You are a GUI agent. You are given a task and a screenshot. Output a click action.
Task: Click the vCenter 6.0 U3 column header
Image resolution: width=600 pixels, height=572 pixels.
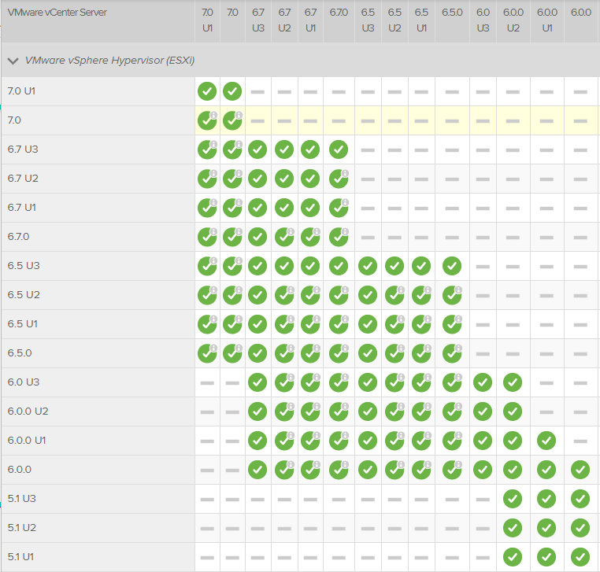coord(483,20)
